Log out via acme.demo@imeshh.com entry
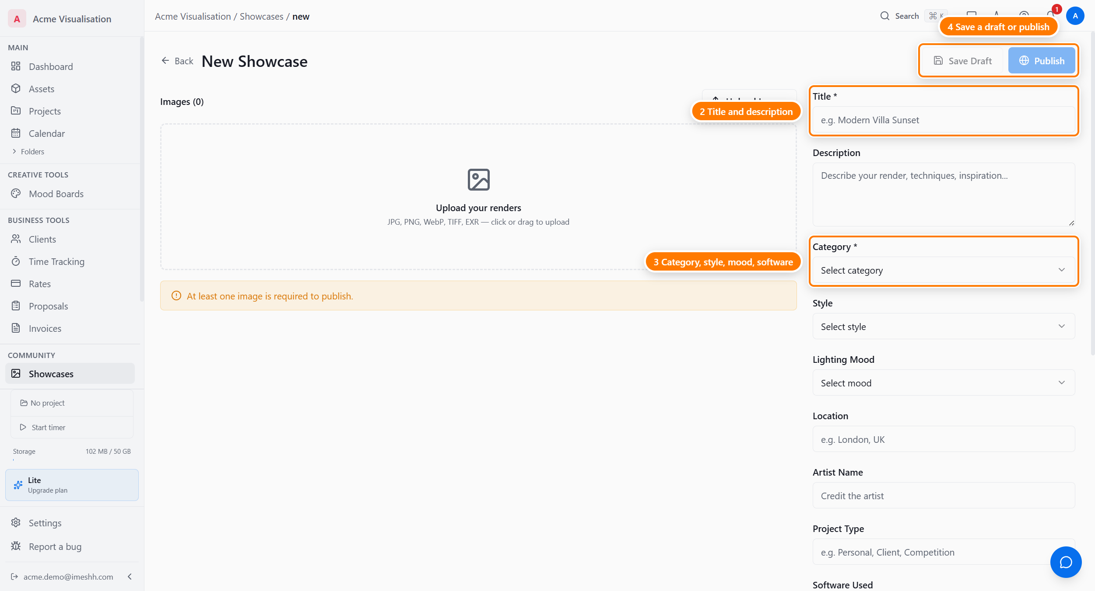The width and height of the screenshot is (1095, 591). click(62, 577)
